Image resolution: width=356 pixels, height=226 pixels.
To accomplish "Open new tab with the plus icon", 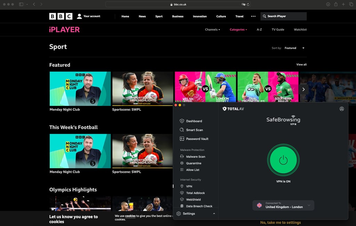I will 343,4.
